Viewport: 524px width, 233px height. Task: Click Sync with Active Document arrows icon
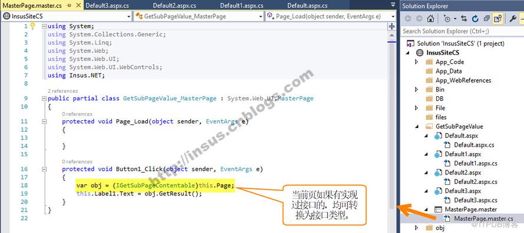[x=464, y=19]
